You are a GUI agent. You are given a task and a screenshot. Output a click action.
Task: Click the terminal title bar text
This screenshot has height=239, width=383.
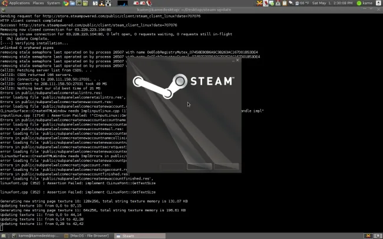[184, 10]
